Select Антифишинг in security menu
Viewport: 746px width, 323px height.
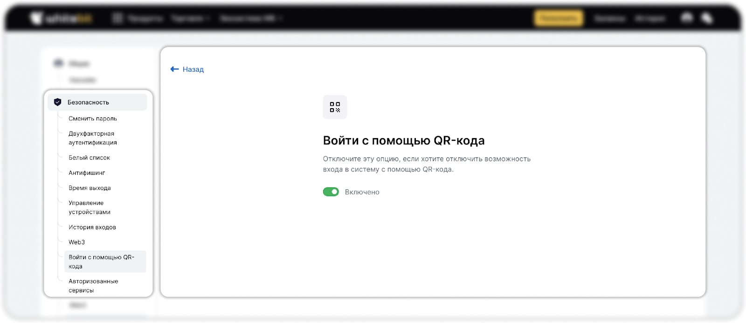pos(87,172)
